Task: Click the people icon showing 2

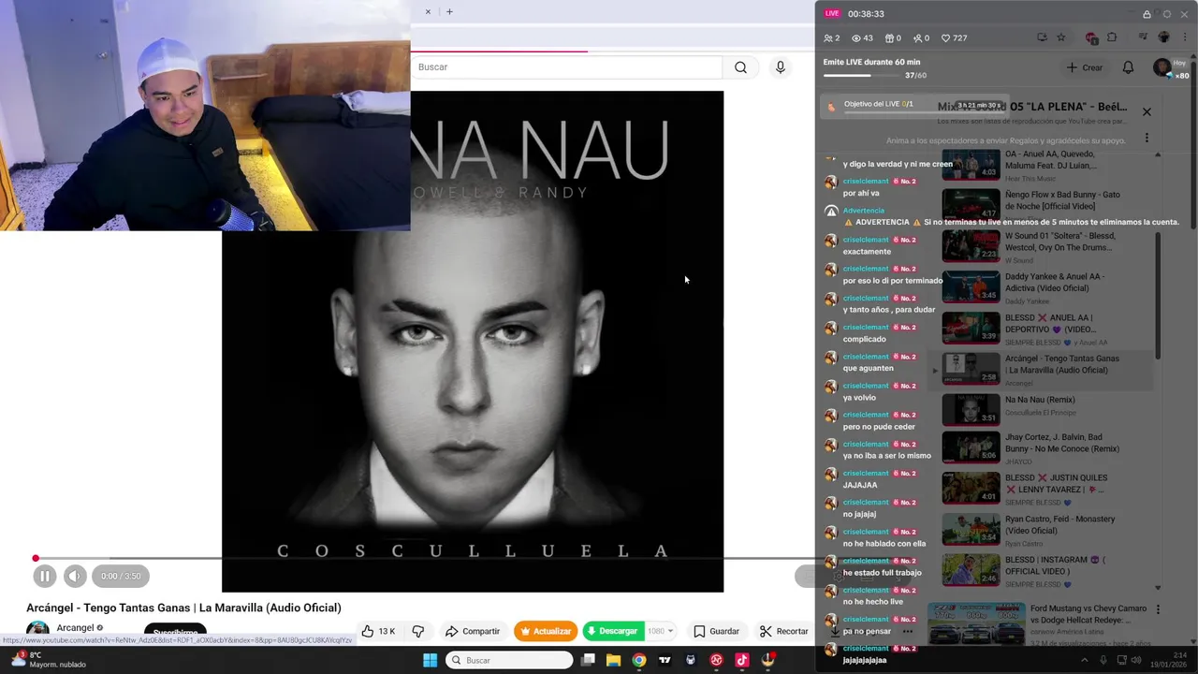Action: point(831,38)
